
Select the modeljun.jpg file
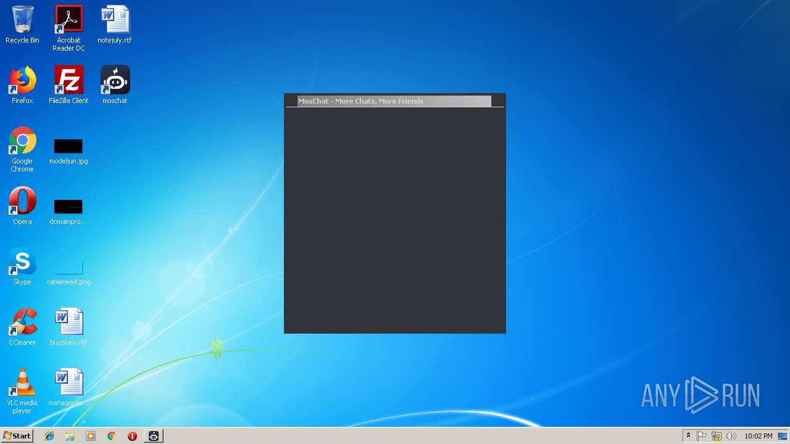[x=69, y=152]
